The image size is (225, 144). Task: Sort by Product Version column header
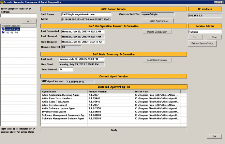pyautogui.click(x=110, y=91)
